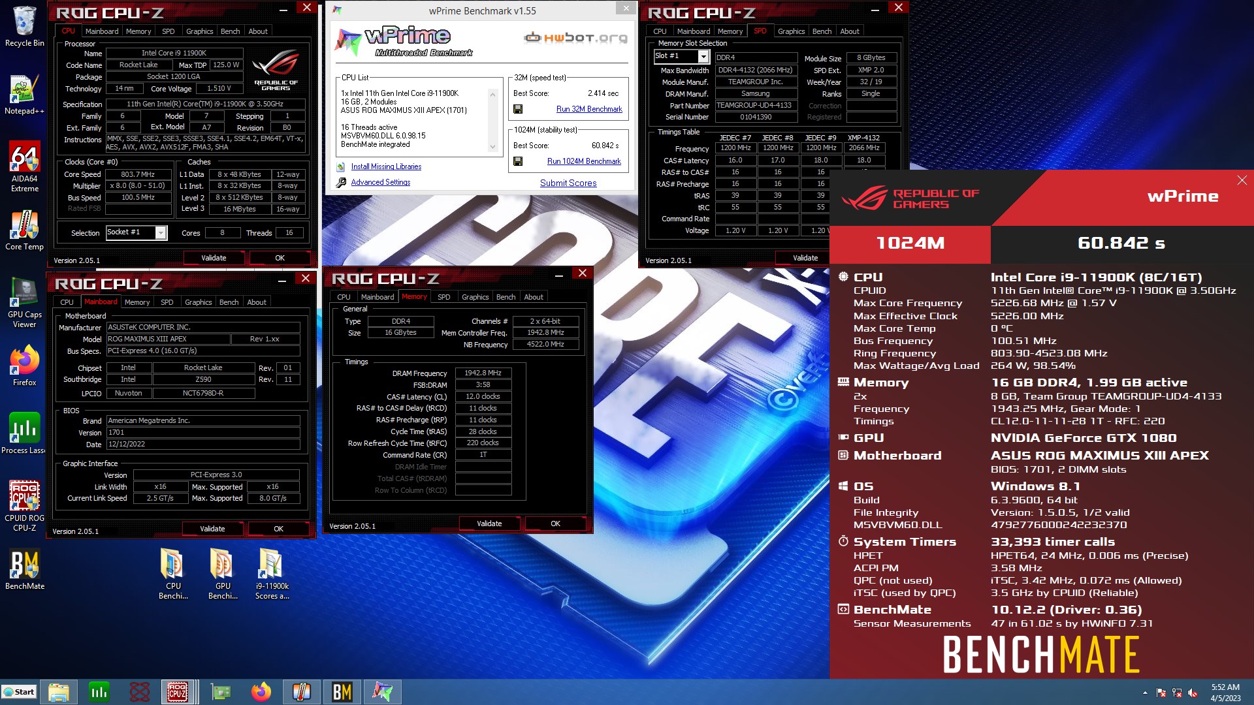Click the muted speaker icon in system tray

[1193, 693]
